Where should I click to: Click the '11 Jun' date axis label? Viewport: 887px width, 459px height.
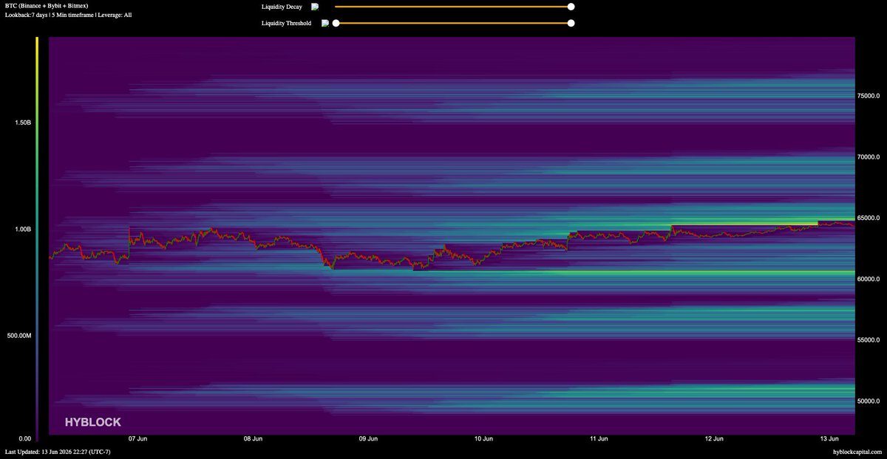[599, 438]
